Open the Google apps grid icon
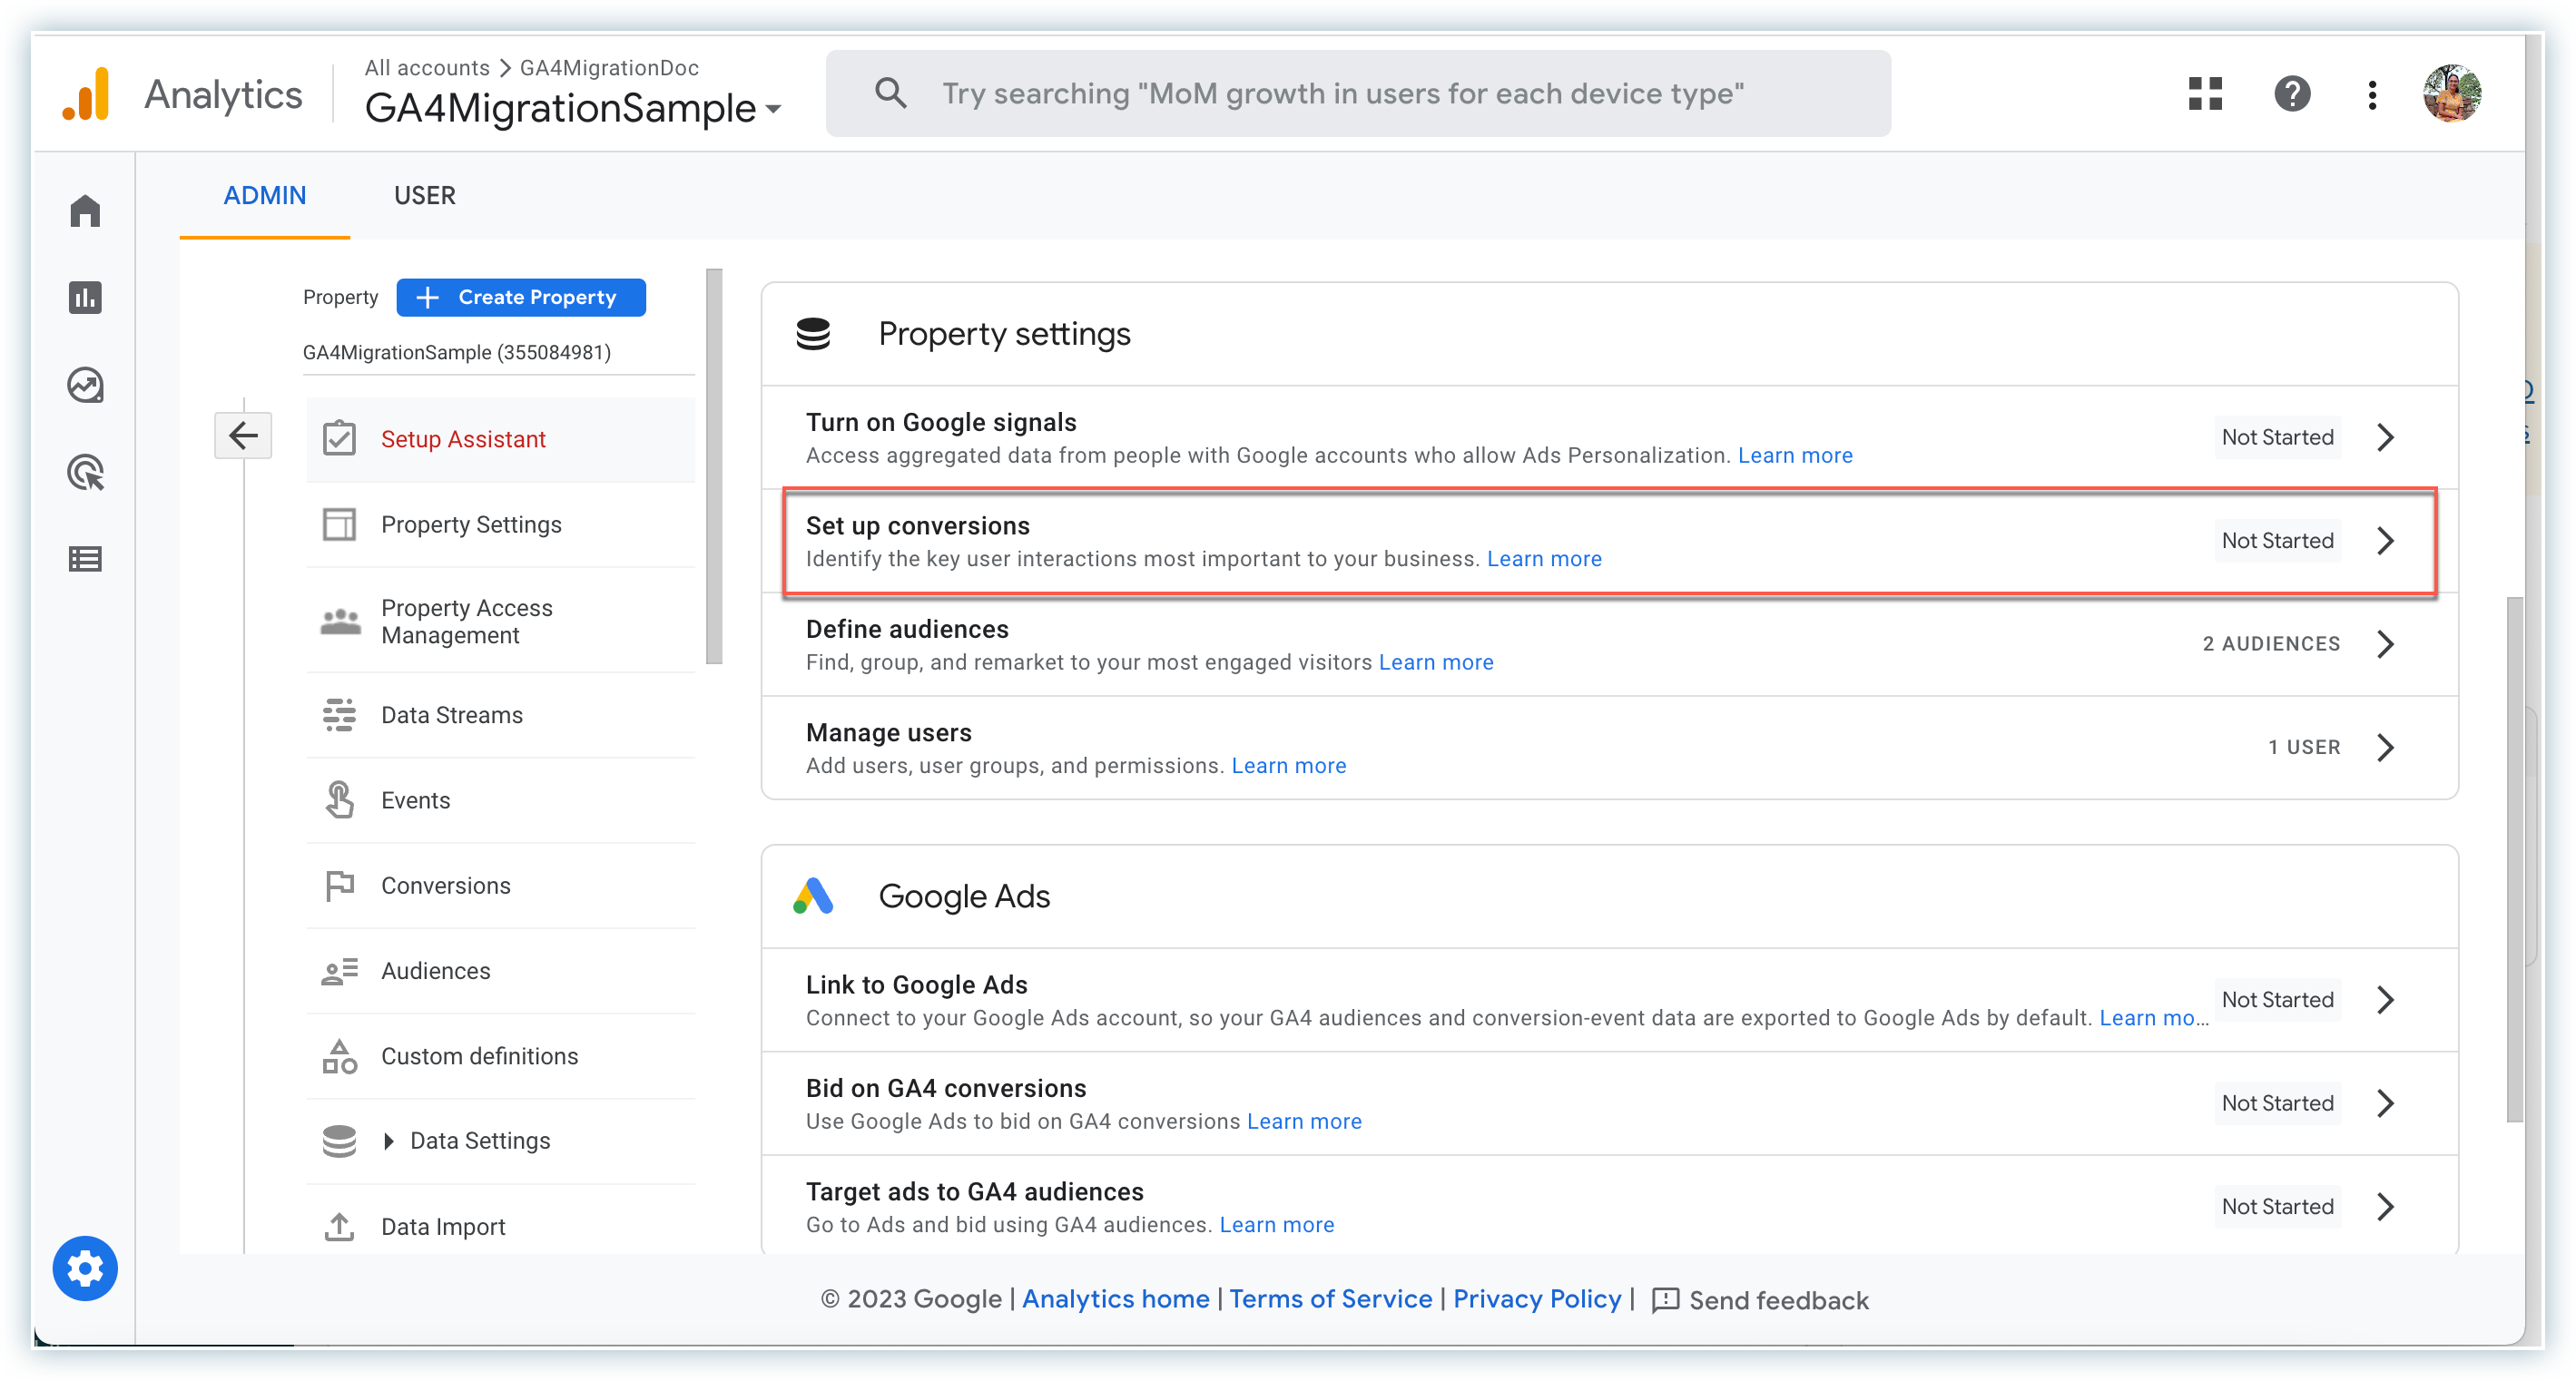2576x1381 pixels. [2205, 94]
